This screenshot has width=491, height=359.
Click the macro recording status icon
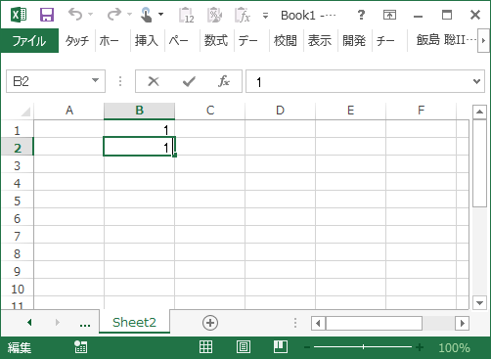pyautogui.click(x=80, y=347)
